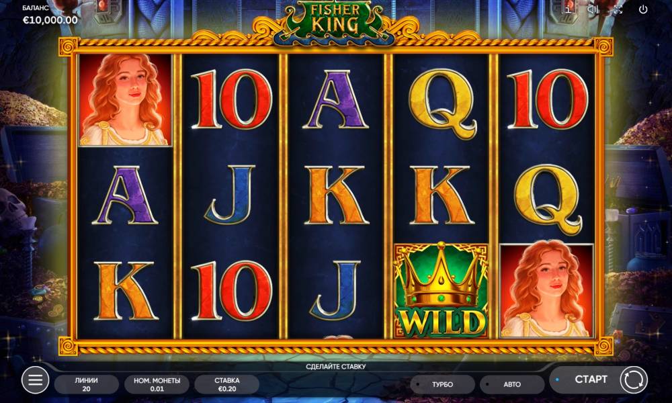The width and height of the screenshot is (672, 403).
Task: Enter fullscreen via the expand arrows icon
Action: (618, 9)
